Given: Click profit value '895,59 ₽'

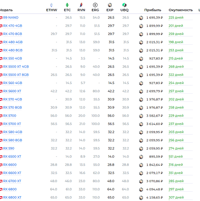Looking at the screenshot, I should pyautogui.click(x=156, y=156).
